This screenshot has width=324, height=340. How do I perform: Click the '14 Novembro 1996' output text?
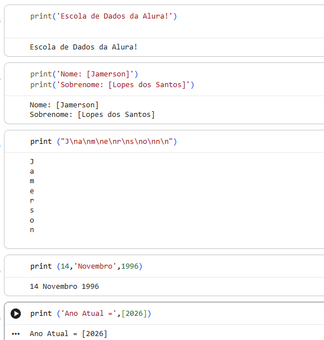(64, 287)
